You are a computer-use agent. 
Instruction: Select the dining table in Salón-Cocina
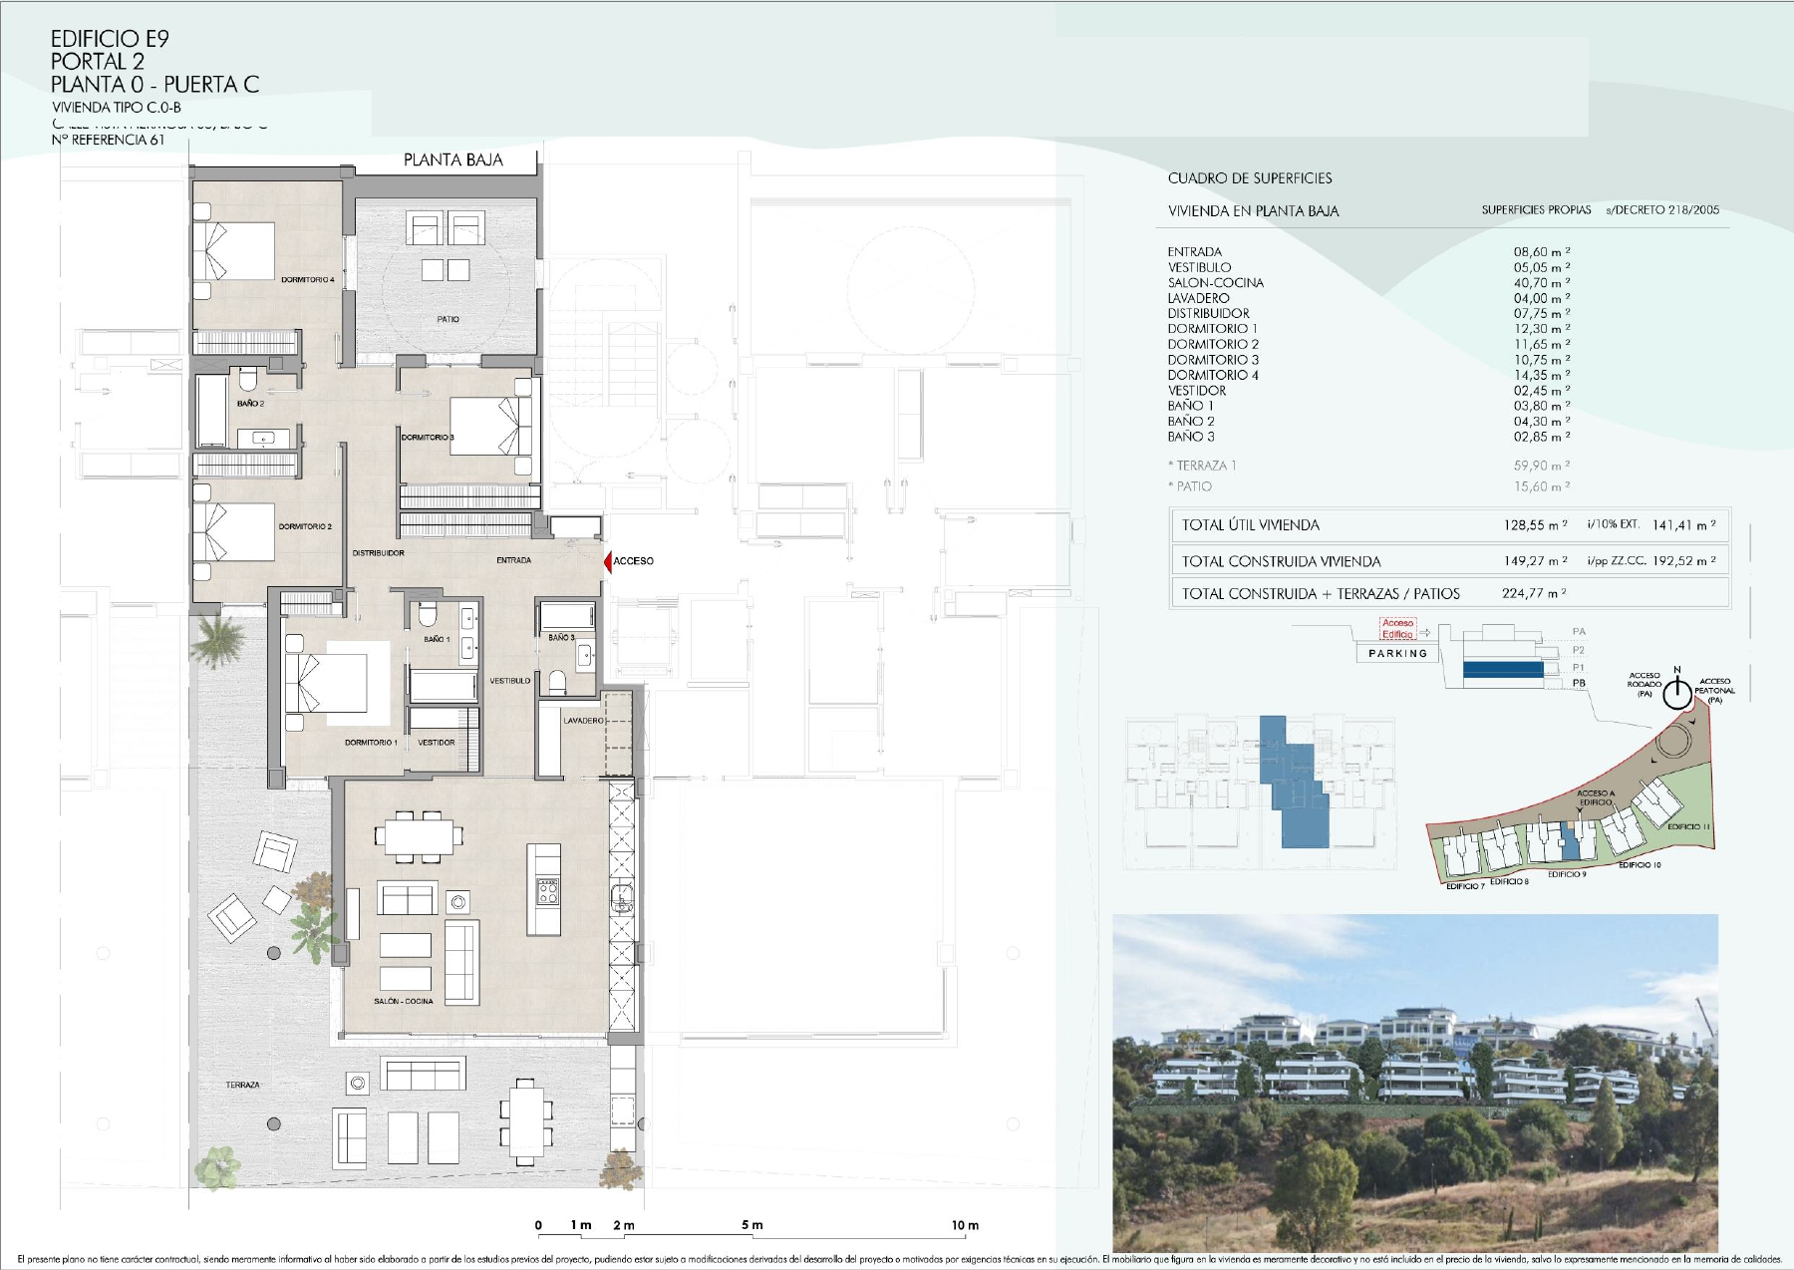419,835
